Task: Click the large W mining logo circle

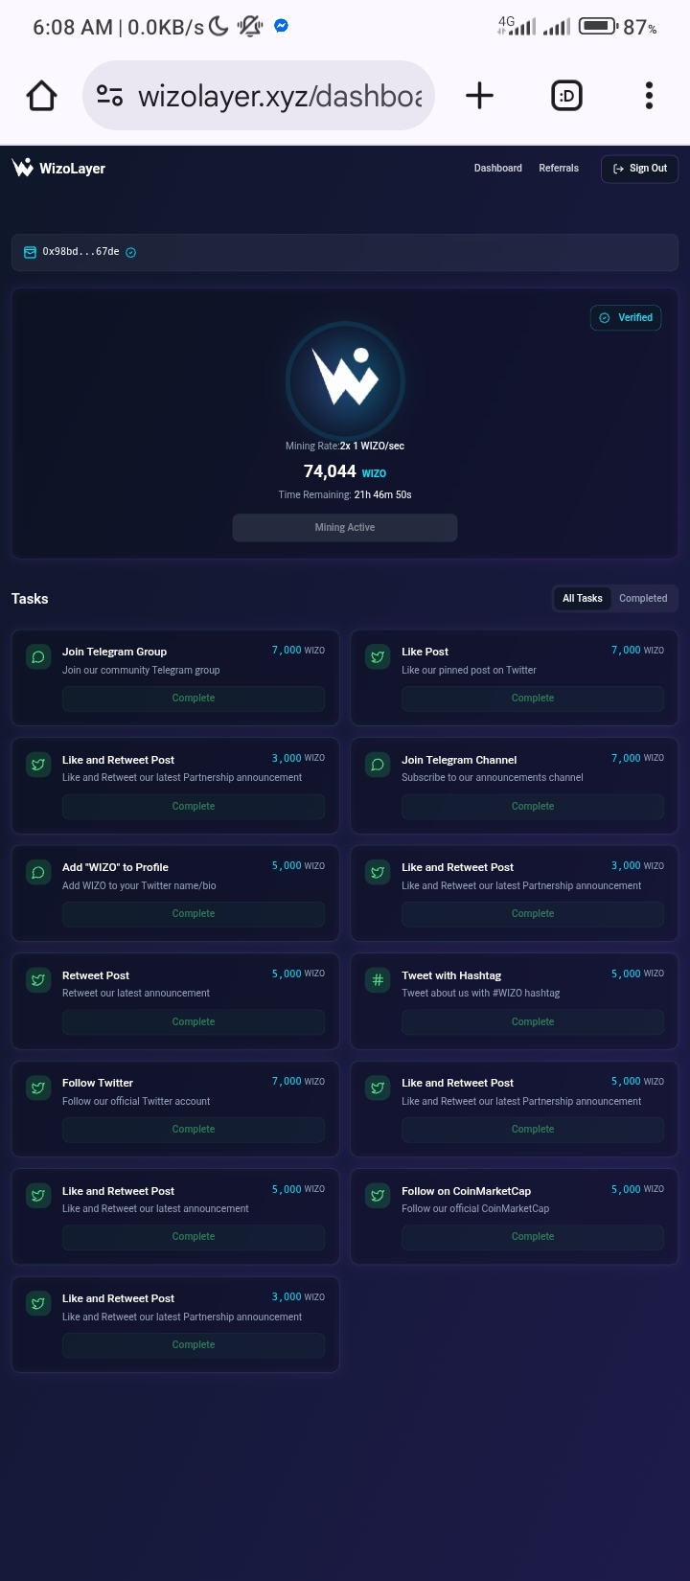Action: [345, 379]
